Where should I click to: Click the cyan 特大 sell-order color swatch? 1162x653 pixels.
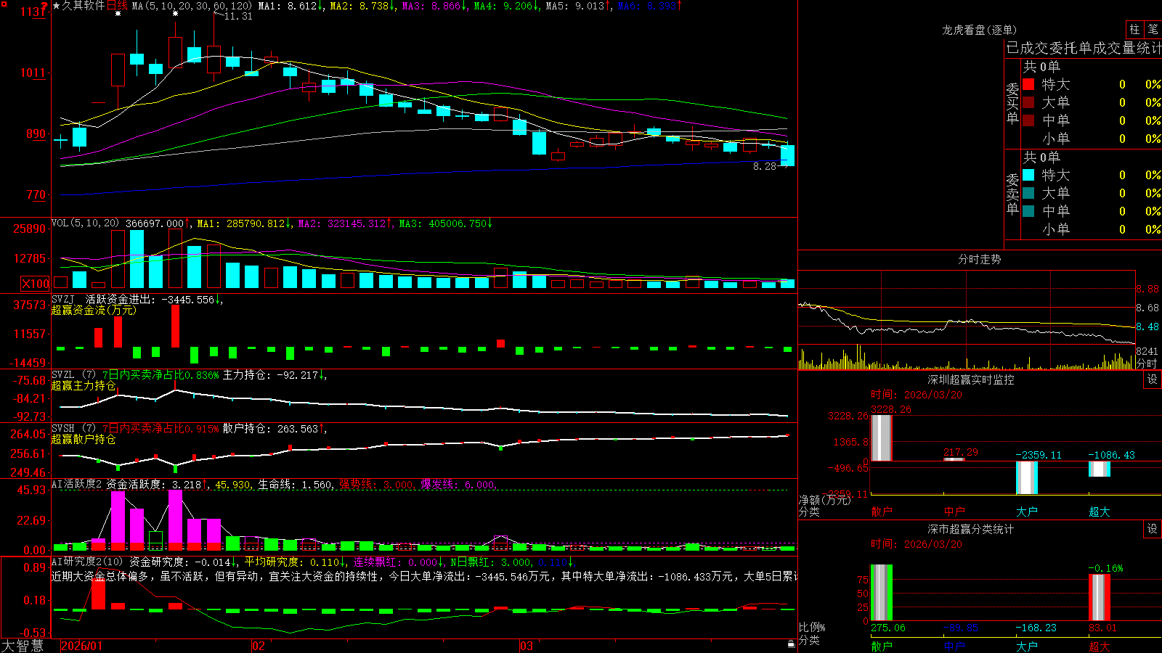[x=1028, y=175]
